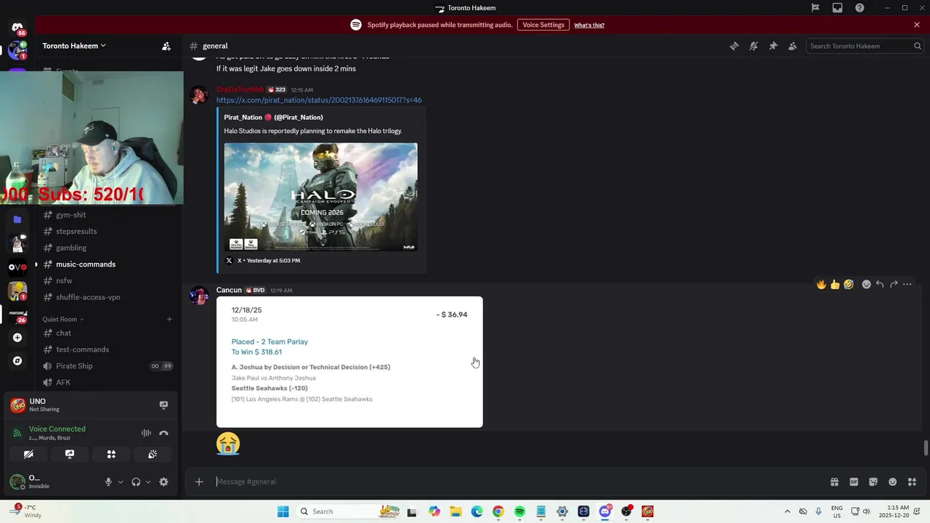Click the Forward arrow on Cancun's message
Image resolution: width=930 pixels, height=523 pixels.
click(x=894, y=284)
